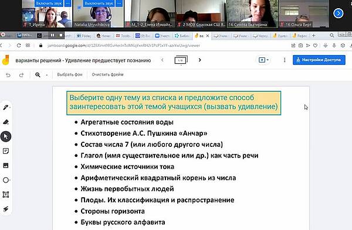
Task: Open the frame bar expander showing 1/8
Action: (x=181, y=60)
